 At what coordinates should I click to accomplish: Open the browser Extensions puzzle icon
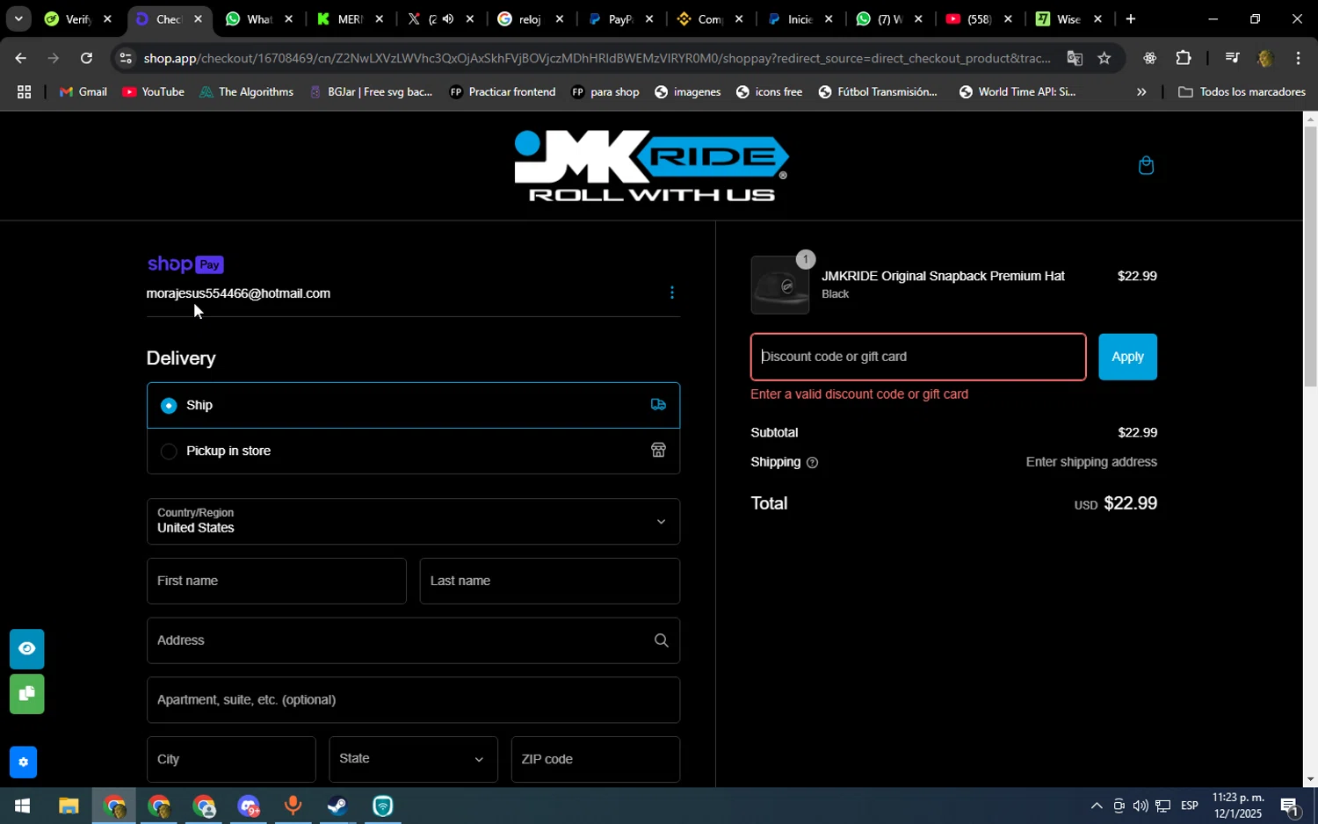click(1183, 58)
